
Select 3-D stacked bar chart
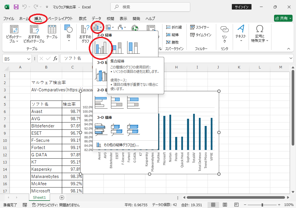click(117, 129)
